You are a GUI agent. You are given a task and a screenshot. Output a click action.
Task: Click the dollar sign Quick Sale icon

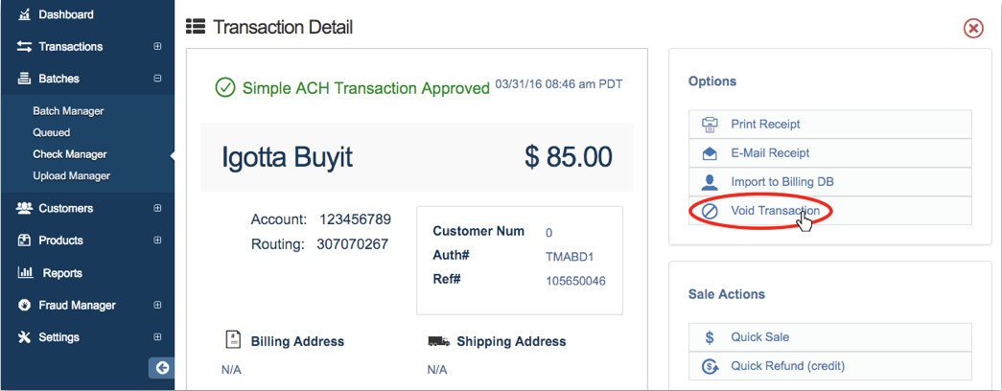(x=710, y=337)
